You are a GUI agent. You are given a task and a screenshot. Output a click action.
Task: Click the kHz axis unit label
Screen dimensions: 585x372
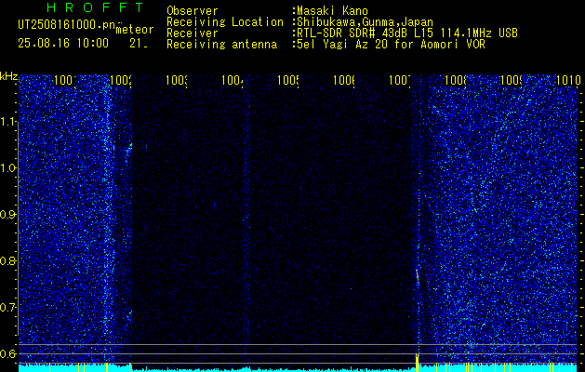click(x=8, y=76)
